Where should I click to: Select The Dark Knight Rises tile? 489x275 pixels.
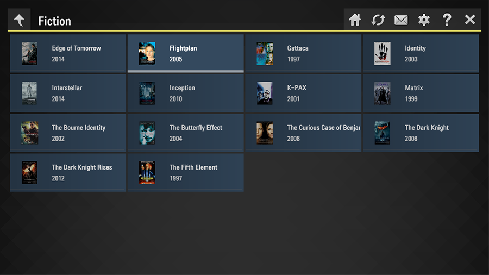click(x=68, y=172)
